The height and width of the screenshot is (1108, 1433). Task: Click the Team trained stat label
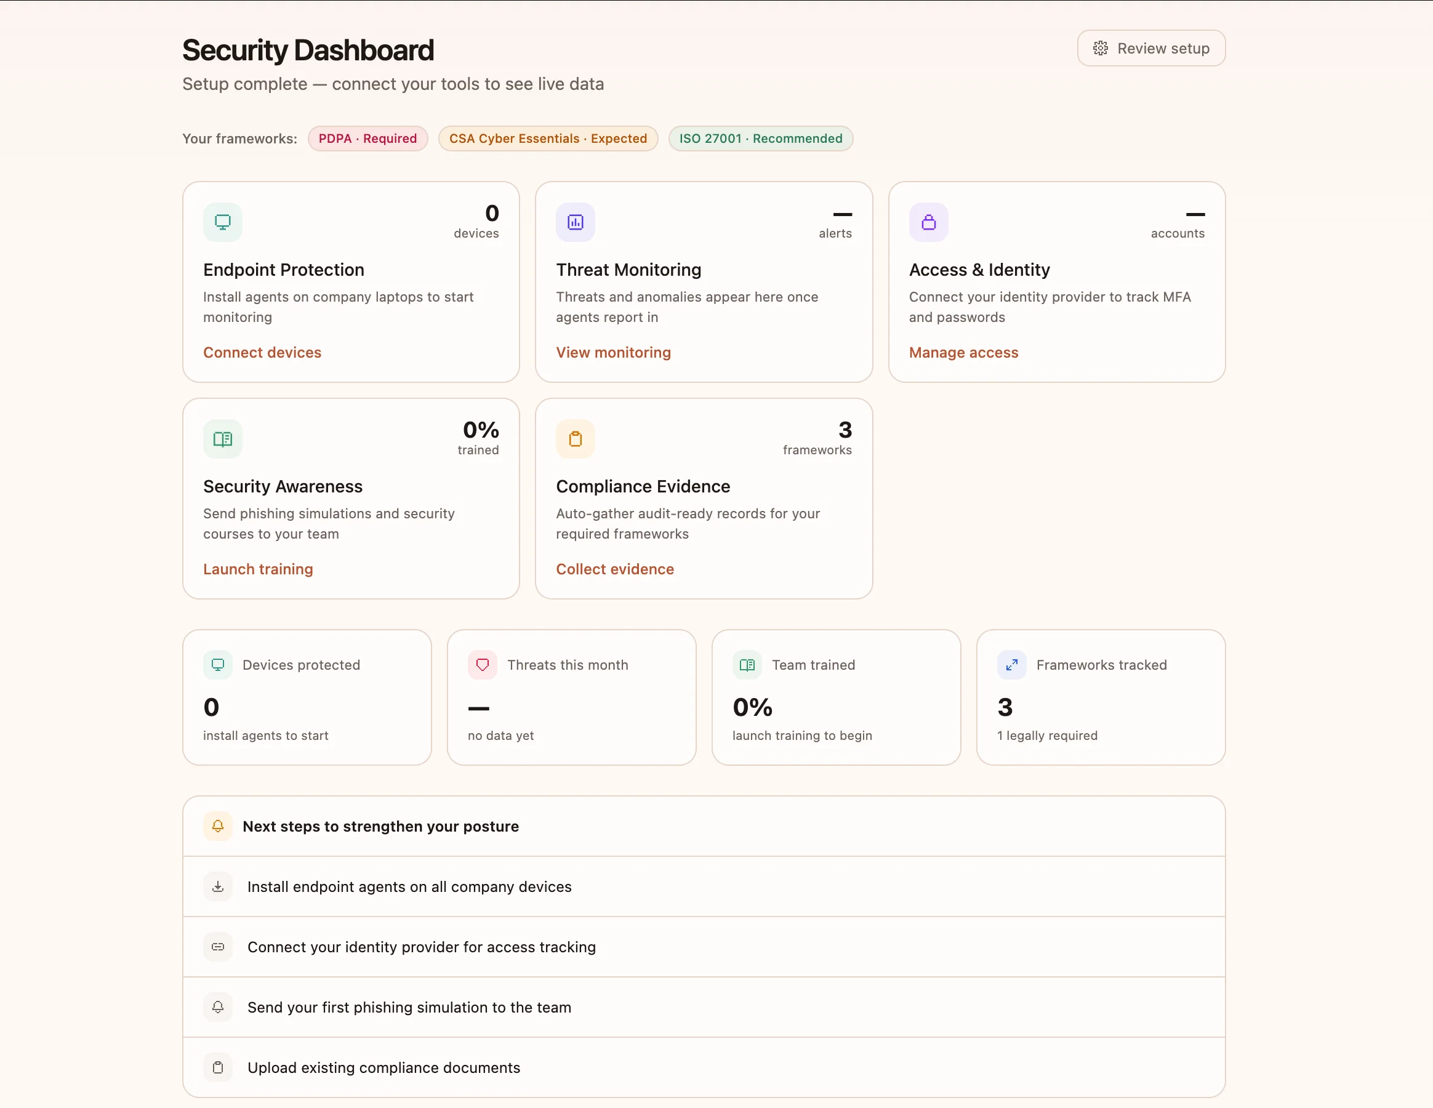[814, 665]
